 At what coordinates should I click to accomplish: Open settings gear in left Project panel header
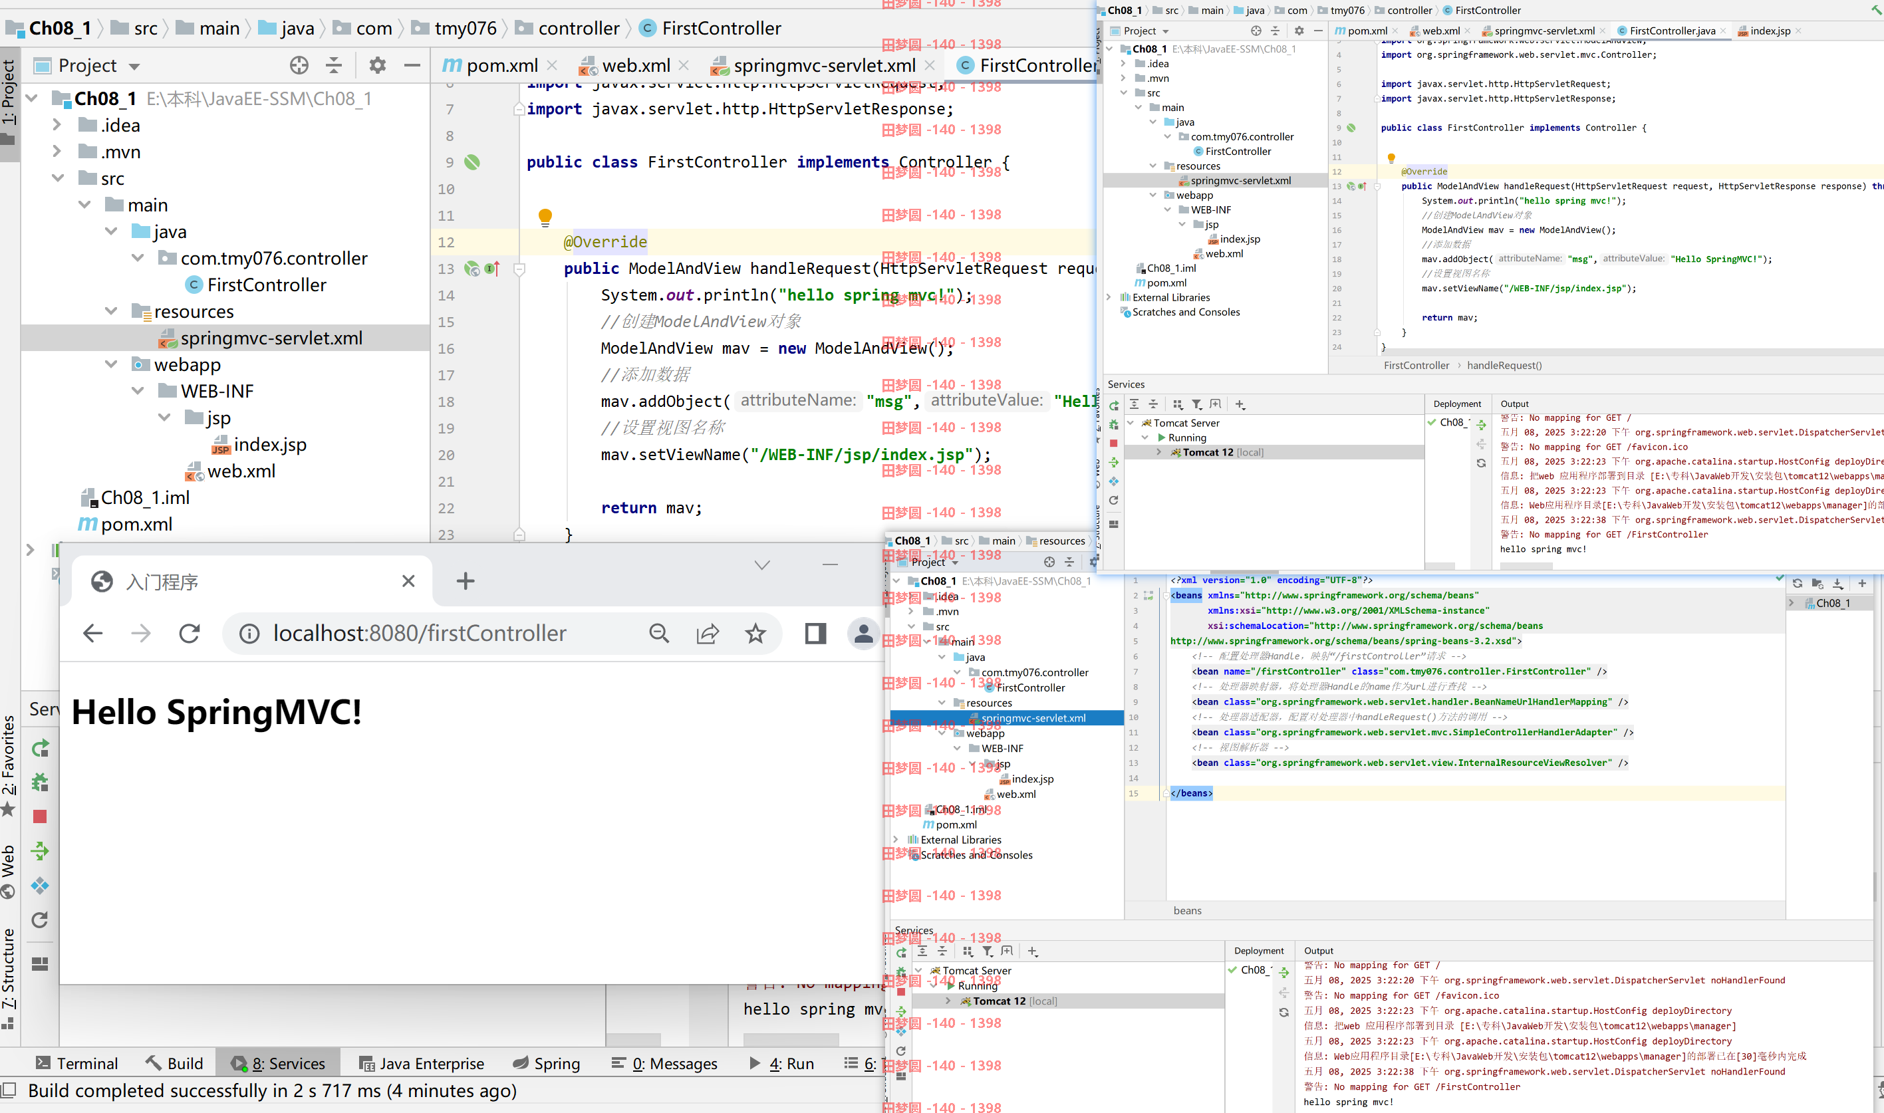377,65
